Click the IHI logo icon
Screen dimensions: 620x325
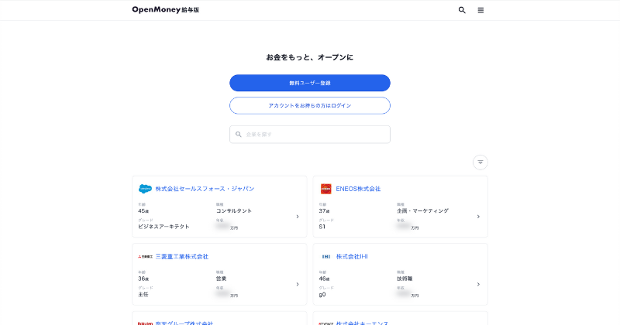[325, 257]
